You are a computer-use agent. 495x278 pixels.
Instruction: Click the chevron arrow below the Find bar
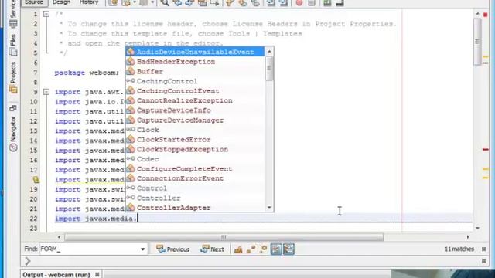click(28, 261)
